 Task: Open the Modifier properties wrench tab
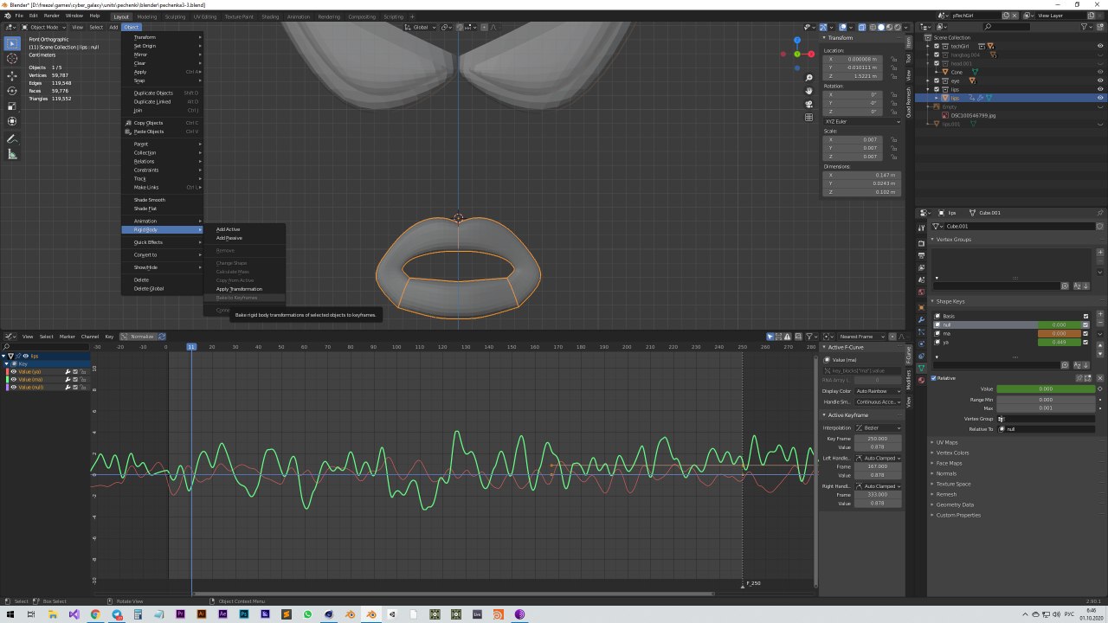tap(921, 319)
